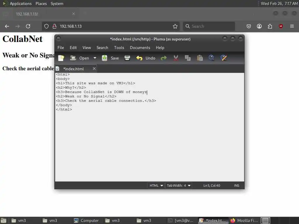Switch to Computer window in taskbar
Image resolution: width=299 pixels, height=224 pixels.
(x=86, y=220)
